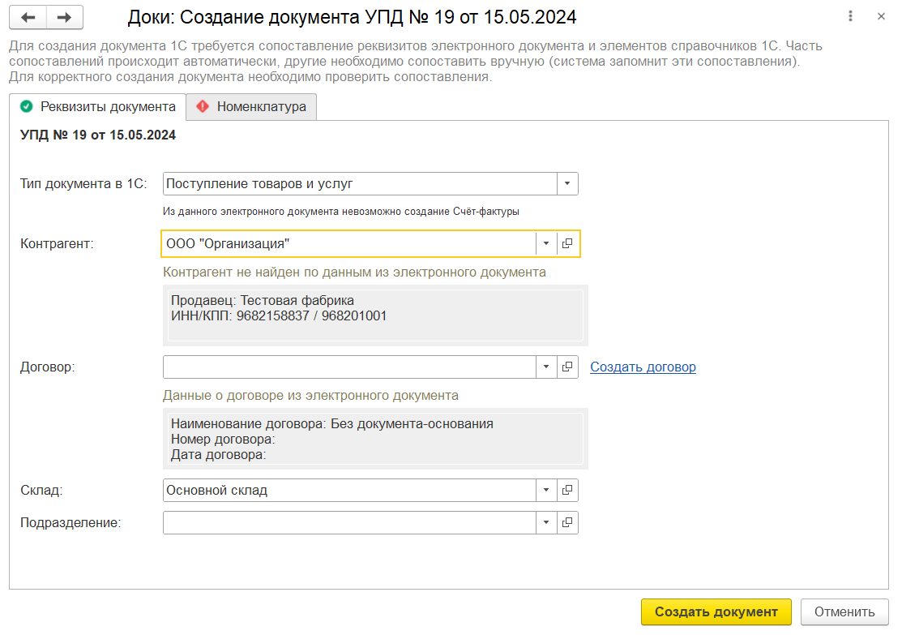Click the невозможно создание Счёт-фактуры note
Screen dimensions: 902x635
341,212
